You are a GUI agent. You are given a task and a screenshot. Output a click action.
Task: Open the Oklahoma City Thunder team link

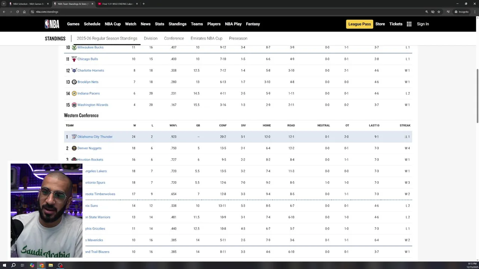95,137
